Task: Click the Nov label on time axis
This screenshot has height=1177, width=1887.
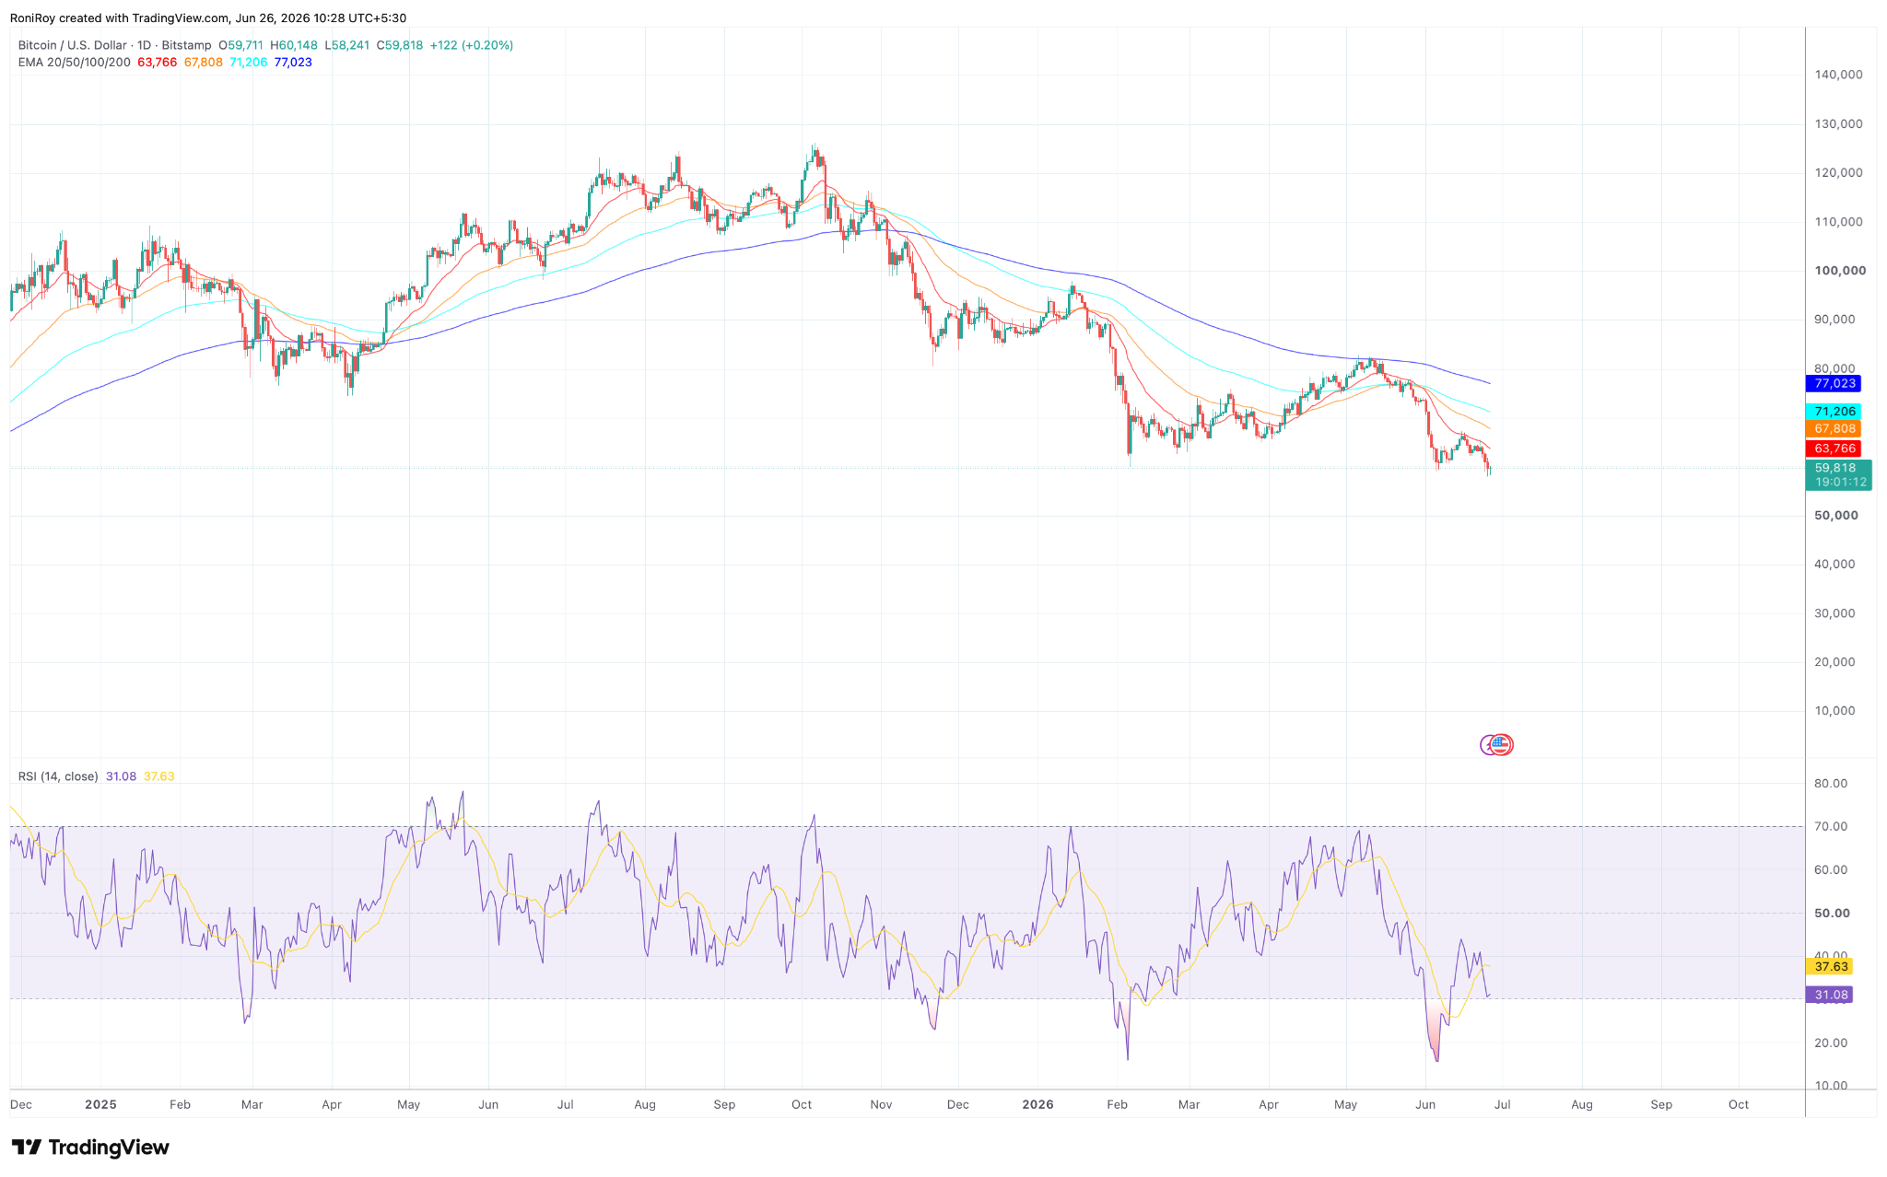Action: coord(881,1103)
